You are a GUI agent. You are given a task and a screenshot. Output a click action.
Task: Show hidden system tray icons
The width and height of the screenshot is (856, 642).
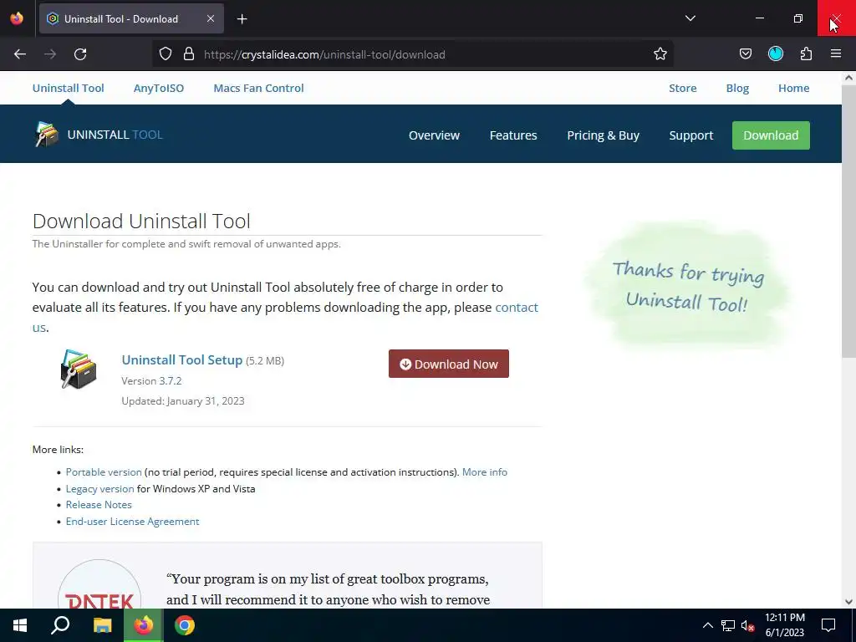point(707,625)
